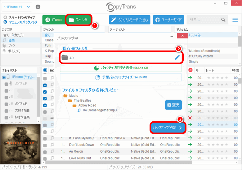The height and width of the screenshot is (170, 242).
Task: Close the バックアップ中 dialog
Action: (182, 36)
